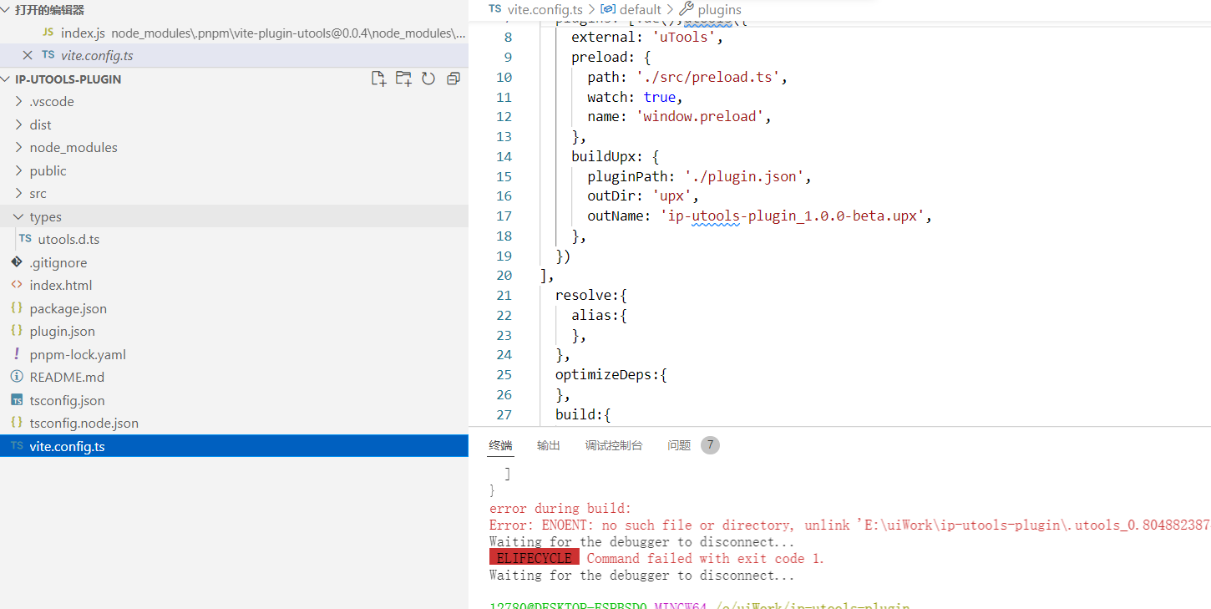Screen dimensions: 1211x609
Task: Click the default symbol icon in breadcrumb
Action: (609, 9)
